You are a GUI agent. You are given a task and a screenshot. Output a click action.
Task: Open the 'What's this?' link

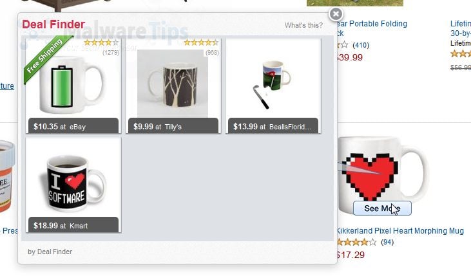click(303, 25)
